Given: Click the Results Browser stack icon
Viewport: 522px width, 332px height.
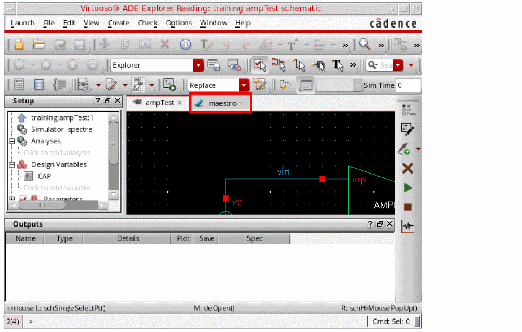Looking at the screenshot, I should [39, 85].
